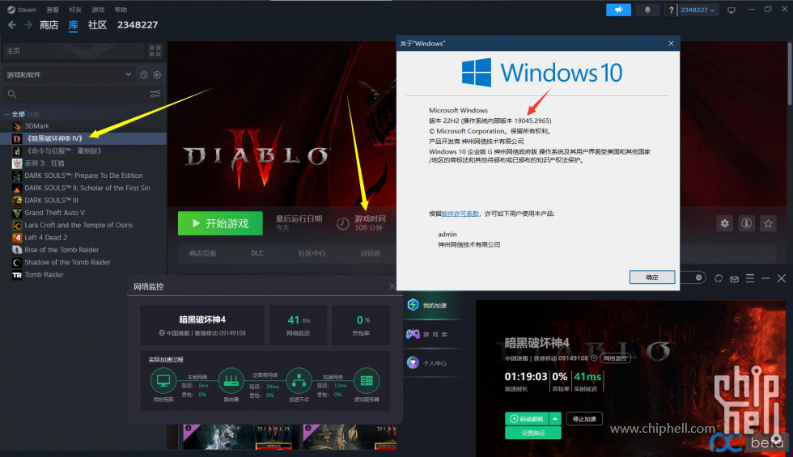Go forward with Steam's right arrow

(28, 25)
